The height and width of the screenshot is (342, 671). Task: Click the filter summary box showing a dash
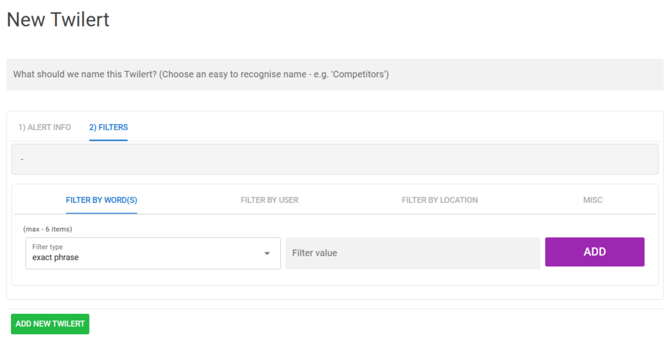click(x=334, y=160)
